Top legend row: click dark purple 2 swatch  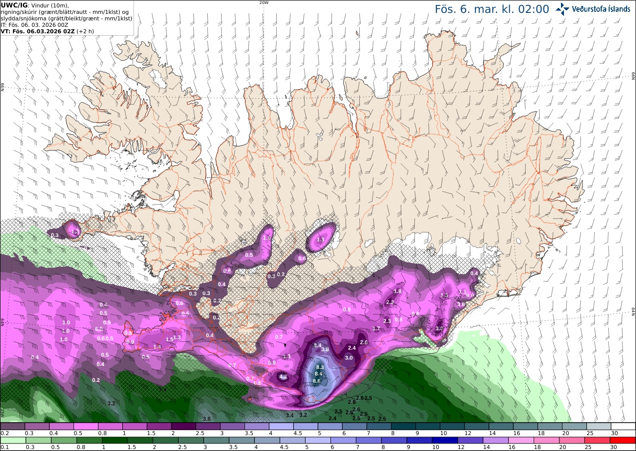click(183, 426)
